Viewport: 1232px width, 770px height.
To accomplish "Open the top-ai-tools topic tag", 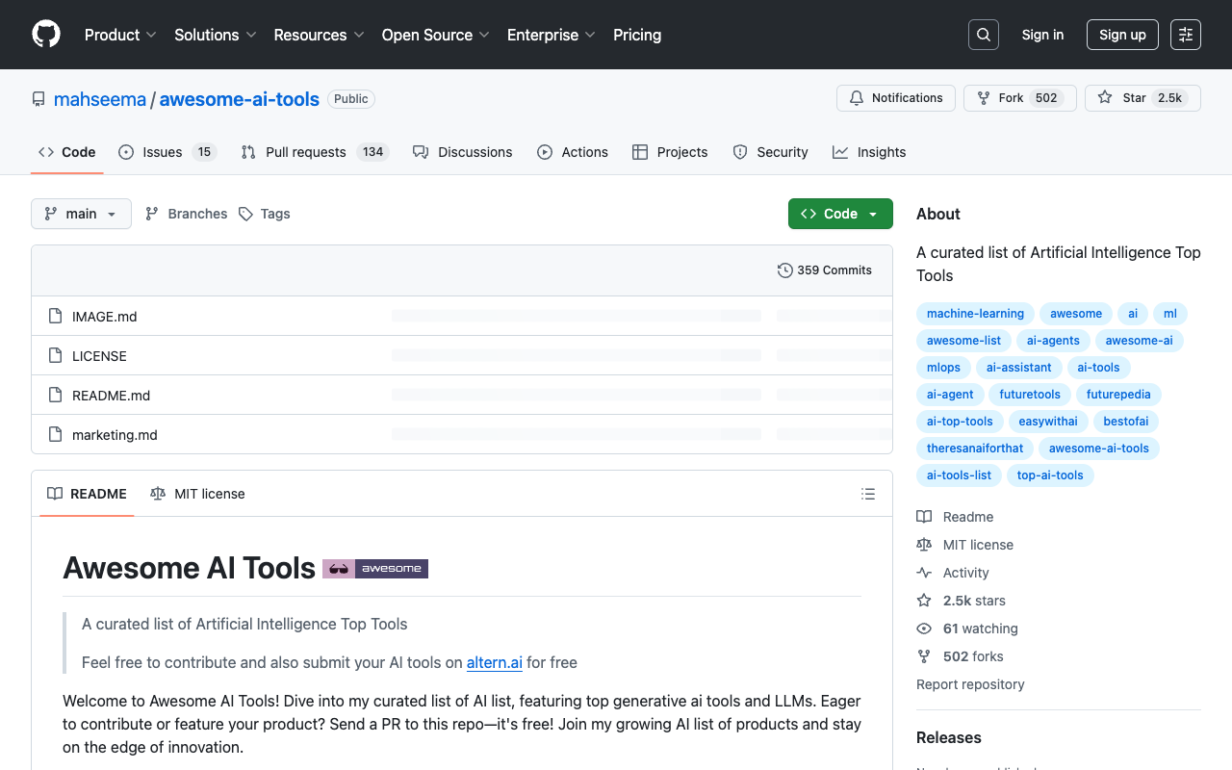I will click(x=1050, y=475).
